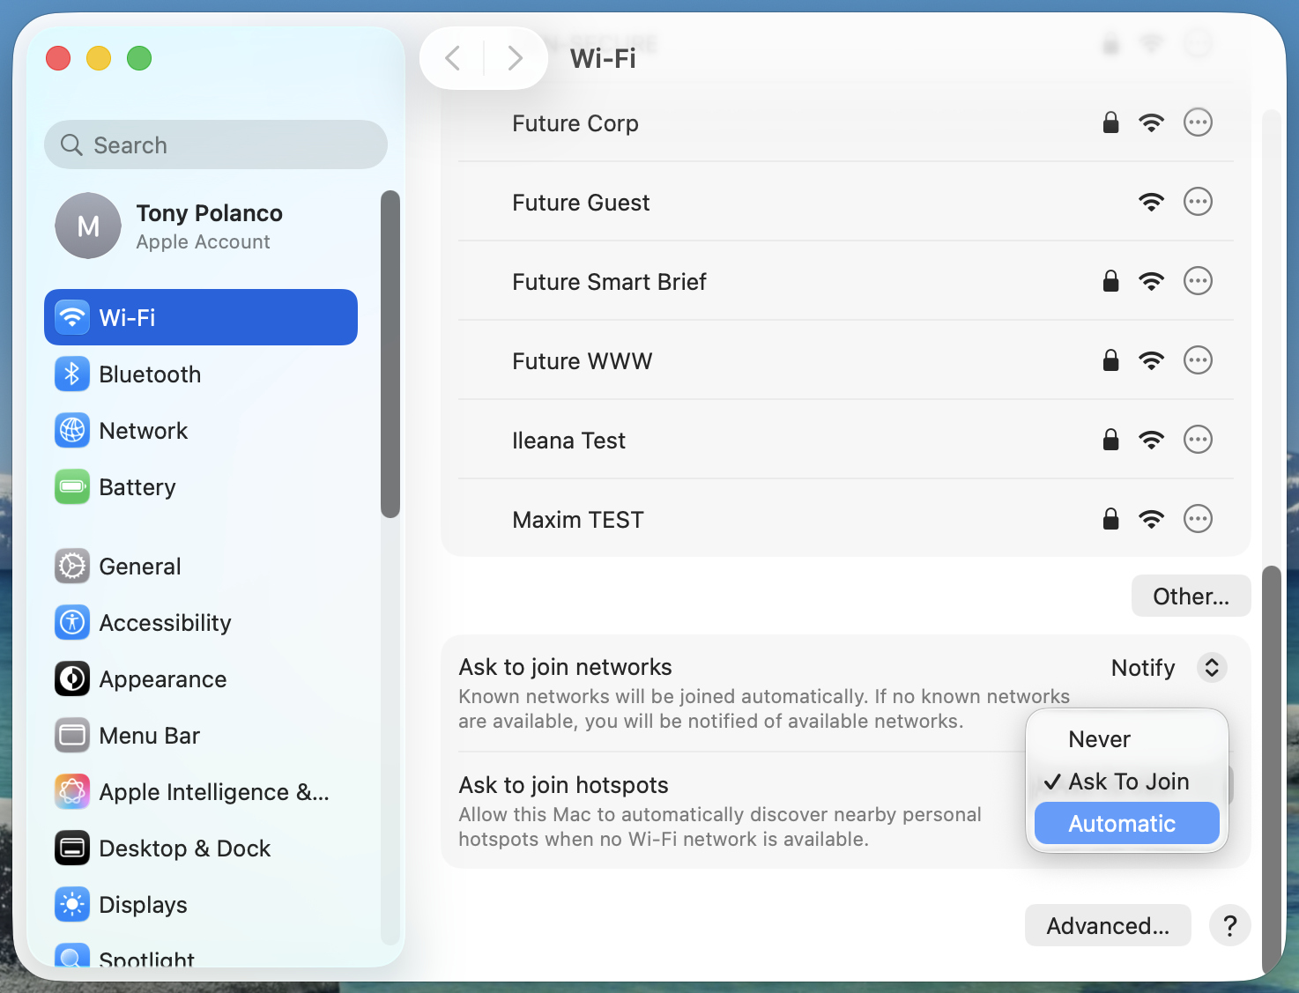Open more options for Maxim TEST network
Screen dimensions: 1299x993
1198,519
